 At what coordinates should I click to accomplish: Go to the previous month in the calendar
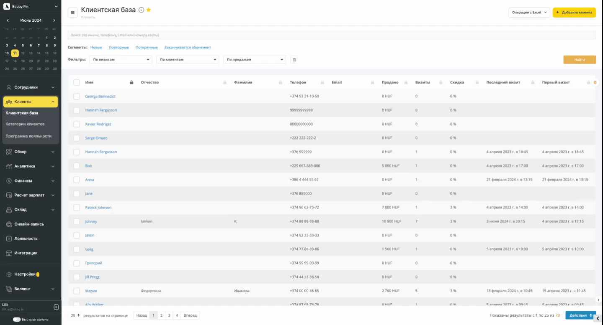(8, 20)
